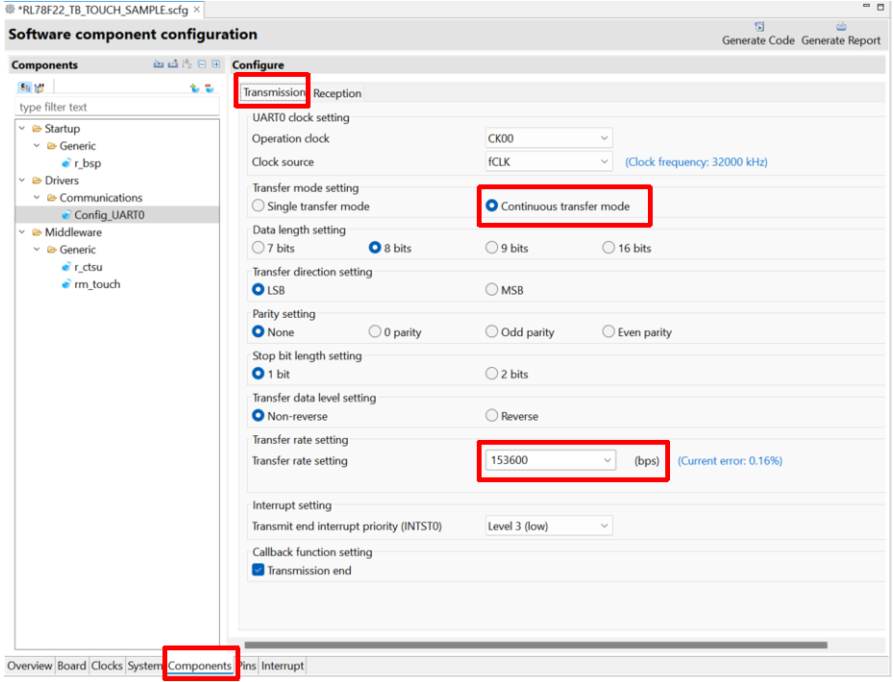Image resolution: width=894 pixels, height=682 pixels.
Task: Click the Remove component icon
Action: [209, 87]
